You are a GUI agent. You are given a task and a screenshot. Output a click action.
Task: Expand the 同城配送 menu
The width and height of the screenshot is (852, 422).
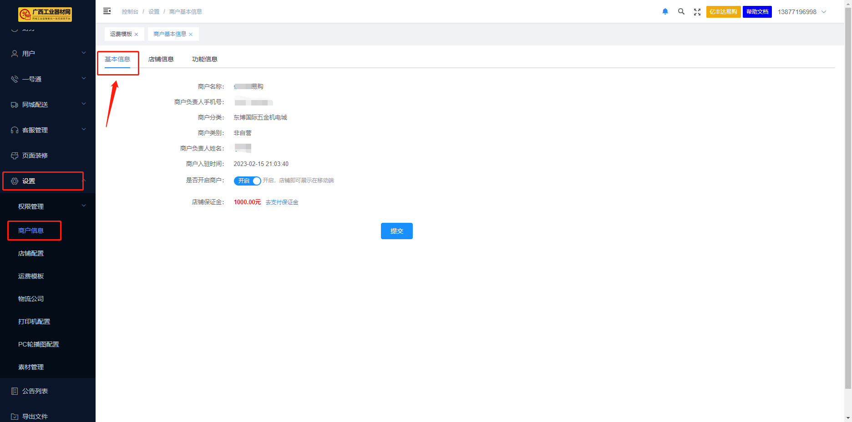47,105
